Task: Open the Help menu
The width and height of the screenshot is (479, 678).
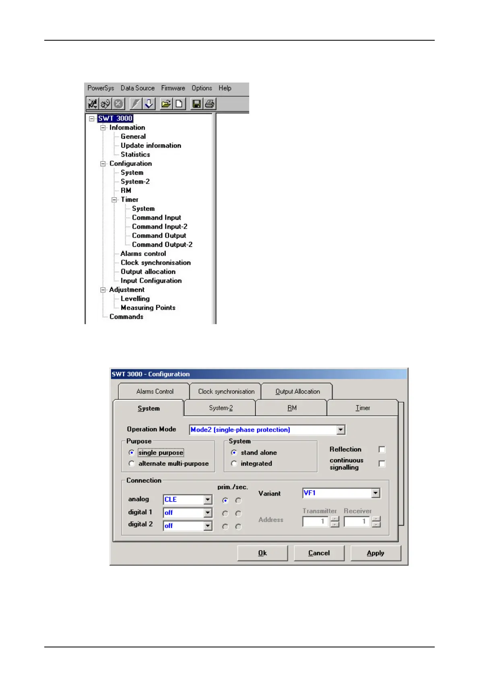Action: click(225, 88)
